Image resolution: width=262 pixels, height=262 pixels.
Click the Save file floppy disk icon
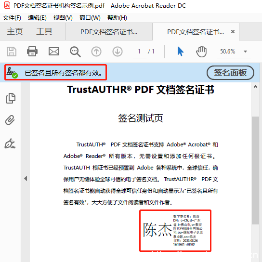pyautogui.click(x=12, y=52)
